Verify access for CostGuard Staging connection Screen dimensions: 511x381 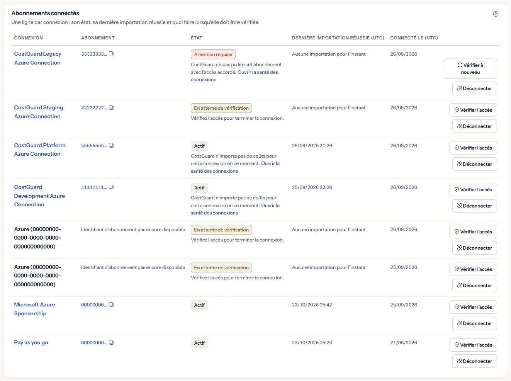[x=473, y=110]
